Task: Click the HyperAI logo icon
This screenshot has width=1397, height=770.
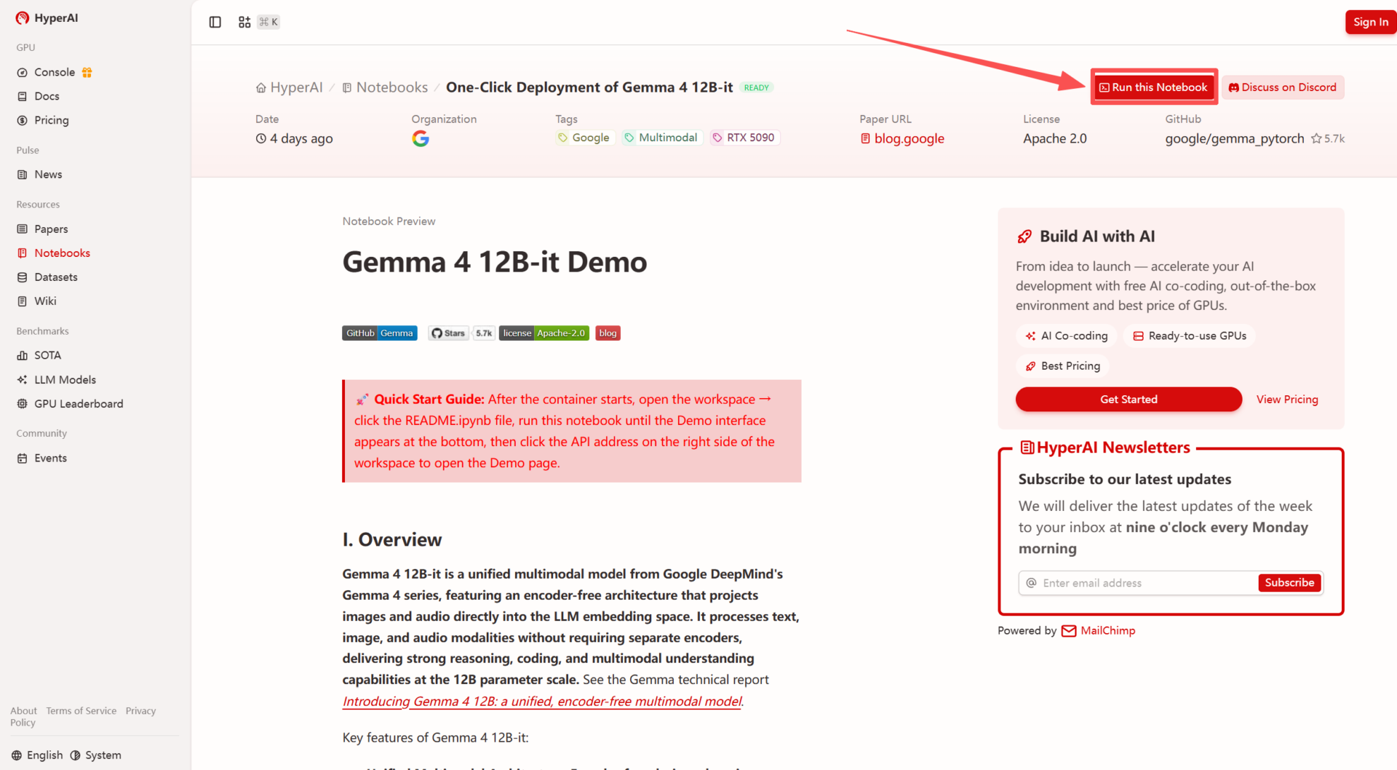Action: coord(23,18)
